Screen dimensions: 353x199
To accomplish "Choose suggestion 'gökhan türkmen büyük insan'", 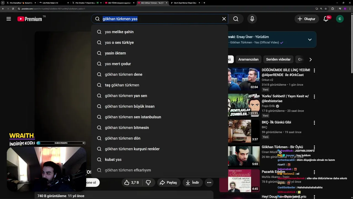I will point(159,106).
